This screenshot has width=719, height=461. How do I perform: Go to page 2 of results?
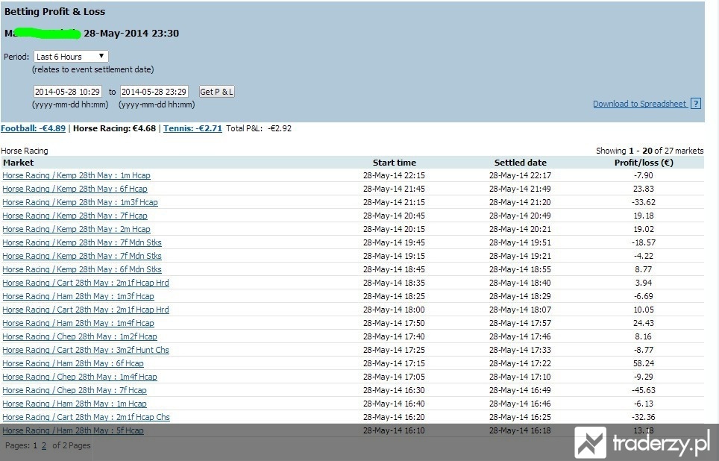click(x=44, y=445)
